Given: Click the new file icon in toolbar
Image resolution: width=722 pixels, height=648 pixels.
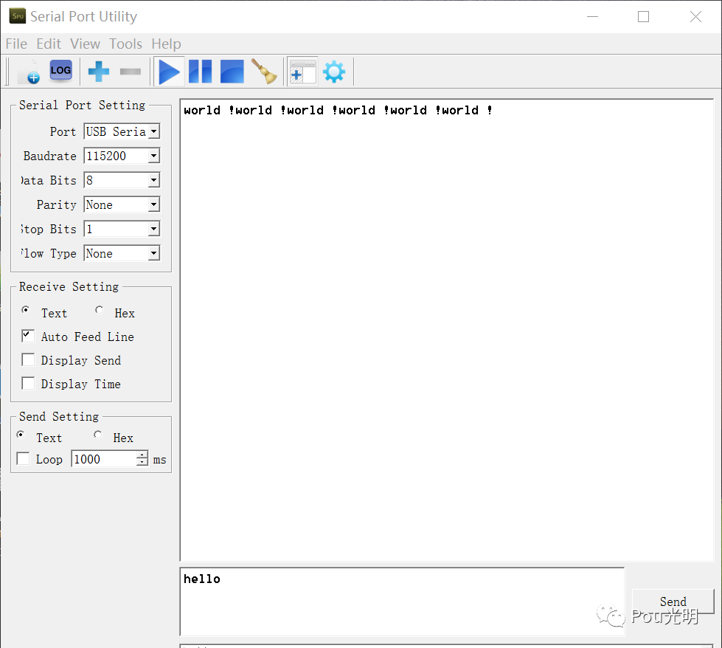Looking at the screenshot, I should point(29,72).
